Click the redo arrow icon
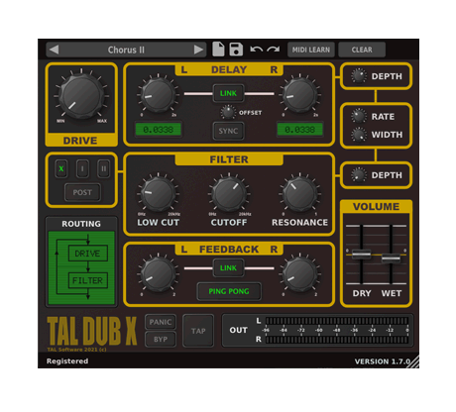The height and width of the screenshot is (412, 456). pyautogui.click(x=274, y=50)
